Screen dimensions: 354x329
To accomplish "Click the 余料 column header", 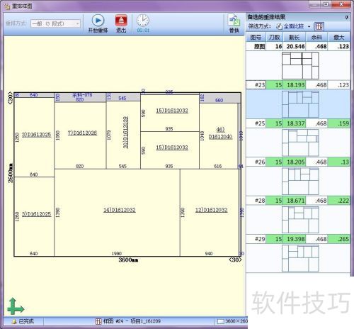I will (316, 38).
